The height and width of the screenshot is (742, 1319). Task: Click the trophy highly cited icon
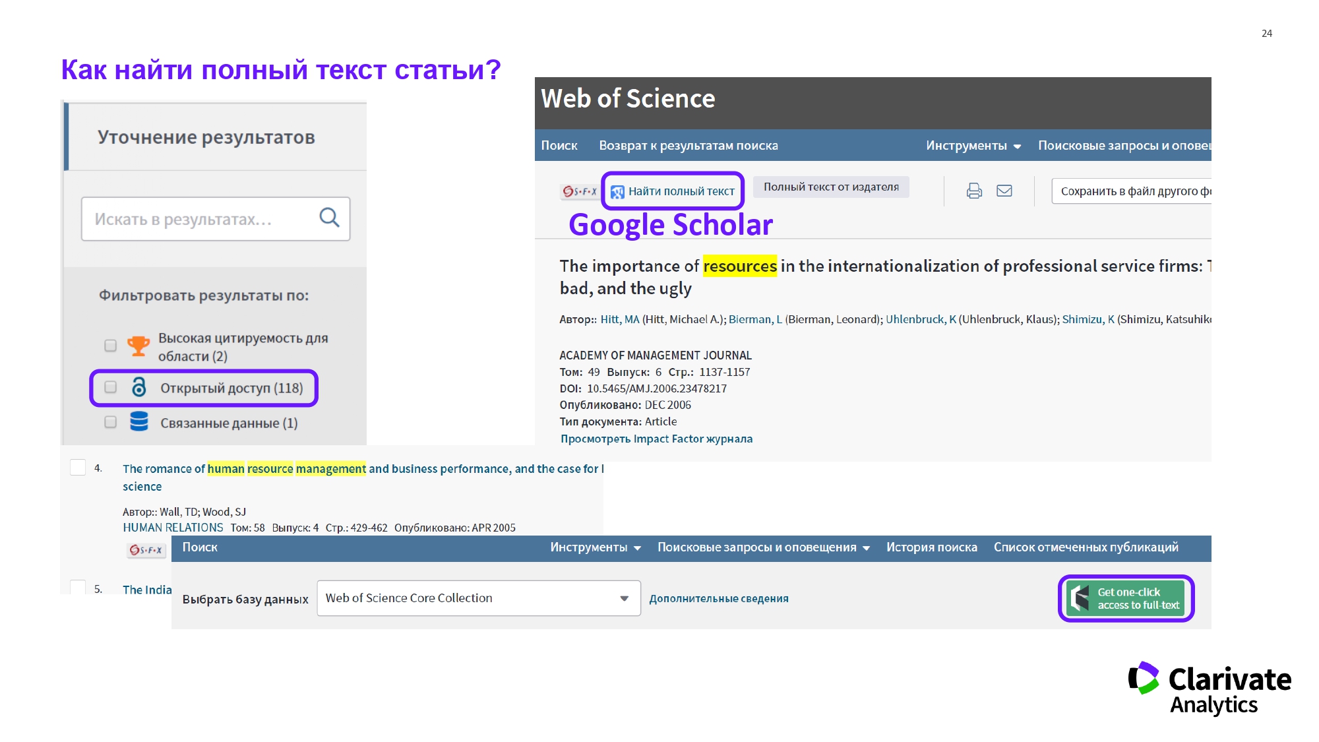click(138, 346)
